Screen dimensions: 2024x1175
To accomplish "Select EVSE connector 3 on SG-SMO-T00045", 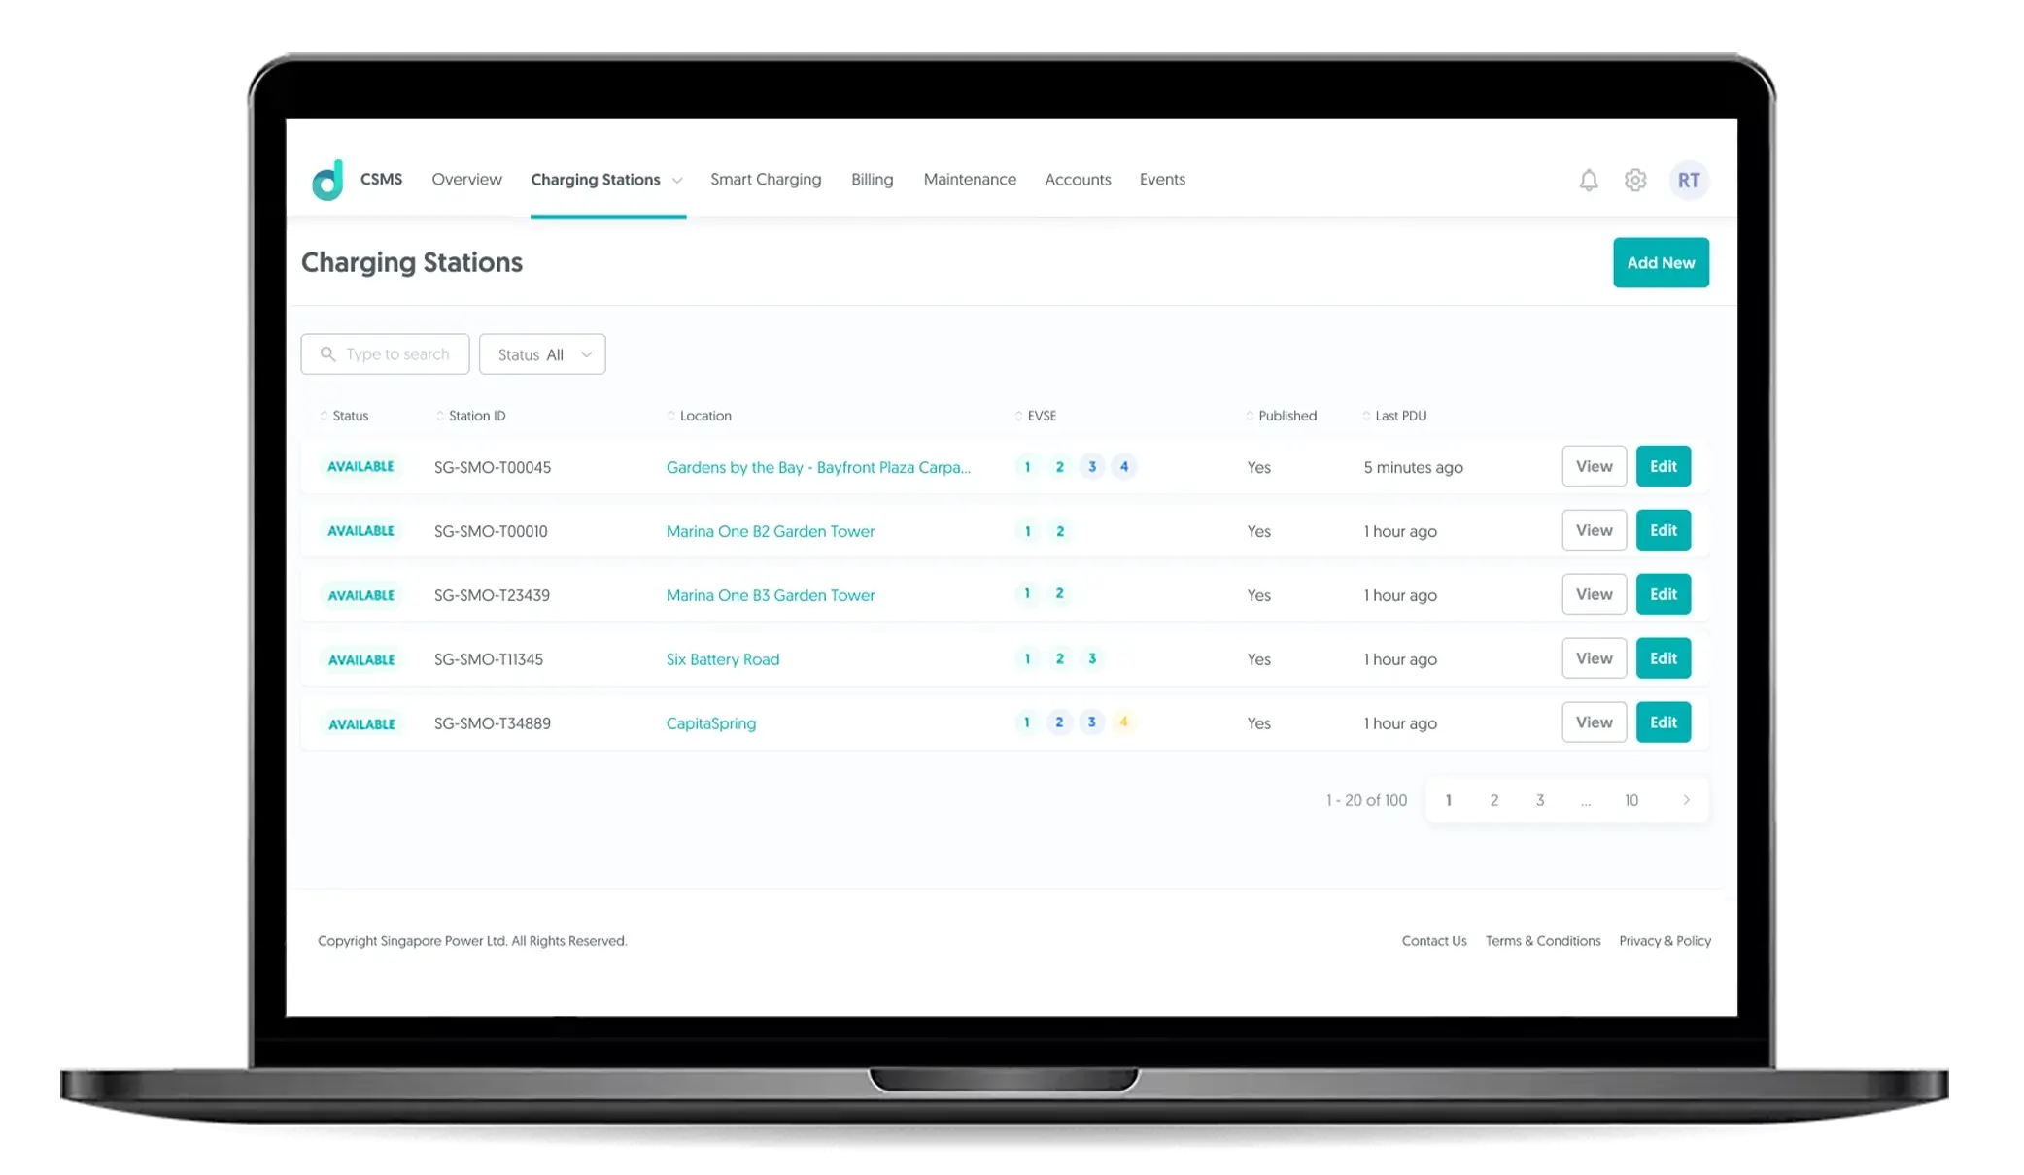I will 1091,466.
